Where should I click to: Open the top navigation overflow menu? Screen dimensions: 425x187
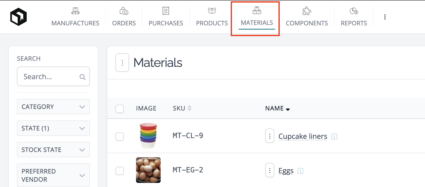coord(385,17)
